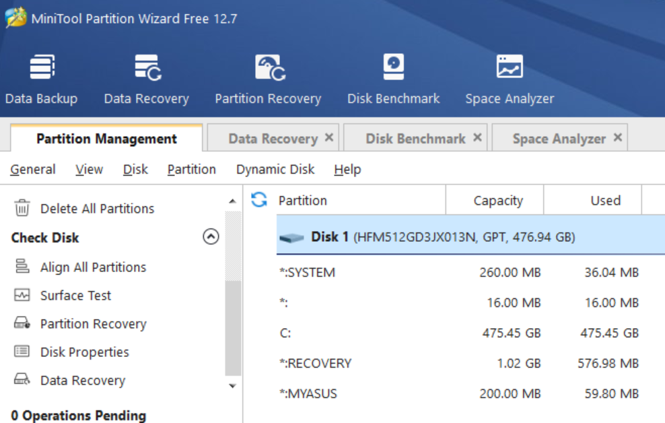Click the 1.02 GB capacity cell
This screenshot has width=665, height=423.
pyautogui.click(x=519, y=363)
